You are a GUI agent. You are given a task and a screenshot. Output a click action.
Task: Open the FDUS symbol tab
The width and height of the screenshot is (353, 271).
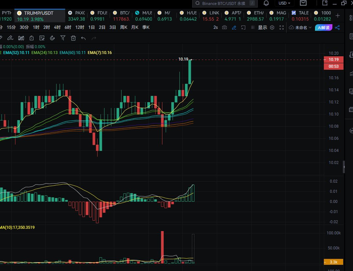pos(99,16)
